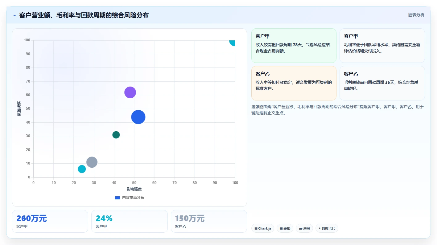Click the summary paragraph starting 这张图围绕
Image resolution: width=437 pixels, height=245 pixels.
tap(338, 110)
